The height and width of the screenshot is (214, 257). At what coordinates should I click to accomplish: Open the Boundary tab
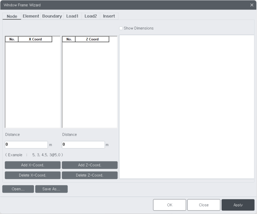pyautogui.click(x=52, y=16)
